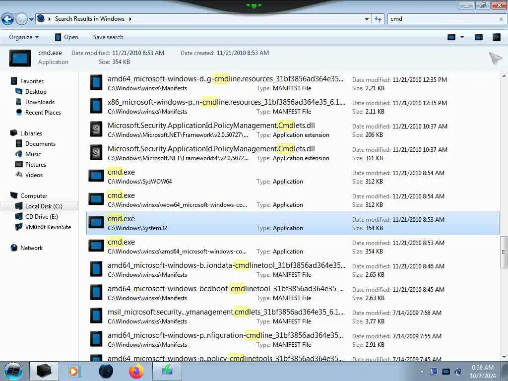Open the Pictures library
This screenshot has height=381, width=508.
coord(36,164)
